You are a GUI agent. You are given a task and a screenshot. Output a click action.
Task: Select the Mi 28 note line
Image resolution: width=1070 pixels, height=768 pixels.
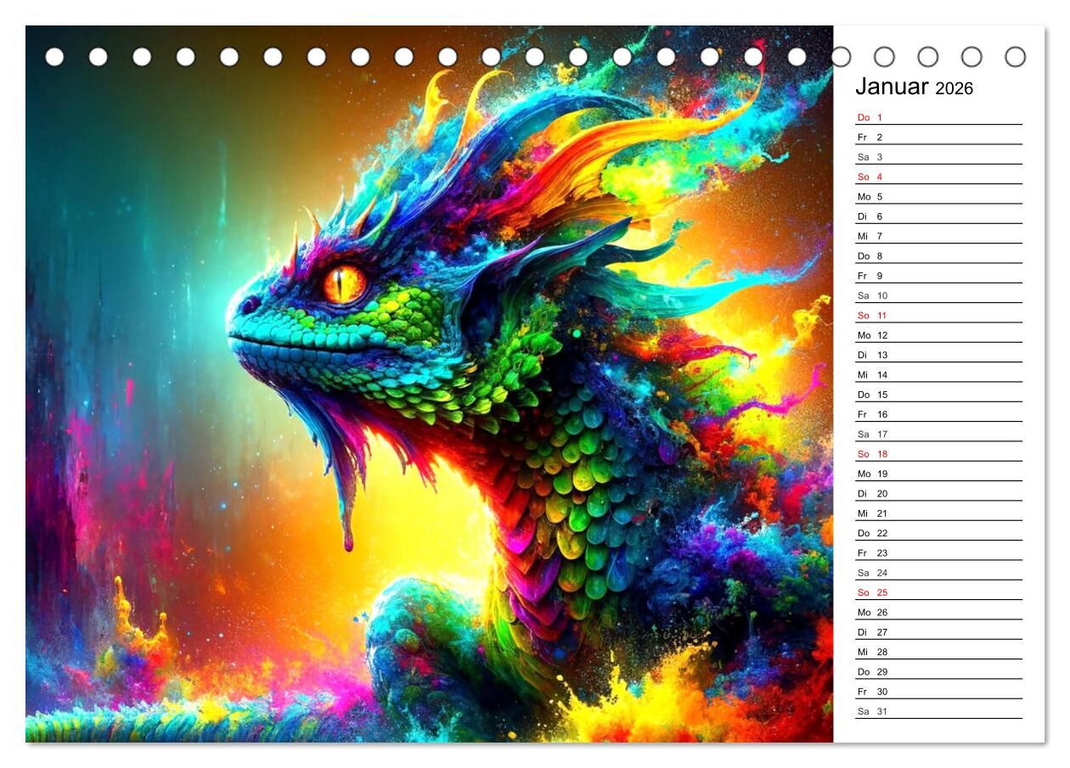tap(938, 653)
